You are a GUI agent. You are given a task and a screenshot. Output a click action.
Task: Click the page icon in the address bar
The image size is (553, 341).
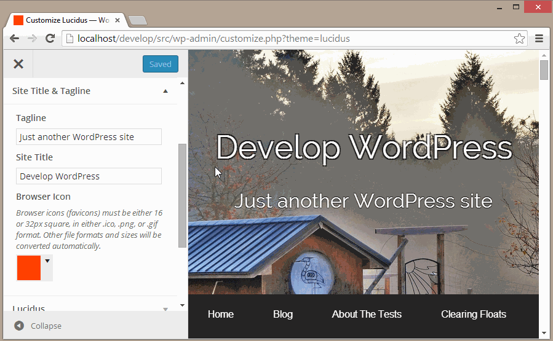coord(70,39)
